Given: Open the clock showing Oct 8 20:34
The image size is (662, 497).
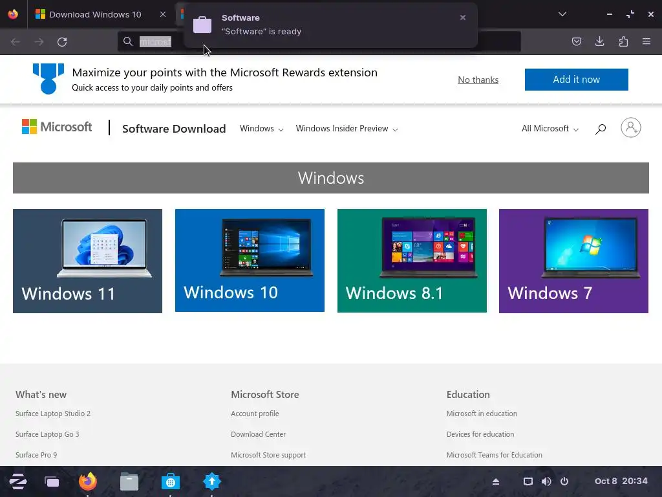Looking at the screenshot, I should (621, 481).
